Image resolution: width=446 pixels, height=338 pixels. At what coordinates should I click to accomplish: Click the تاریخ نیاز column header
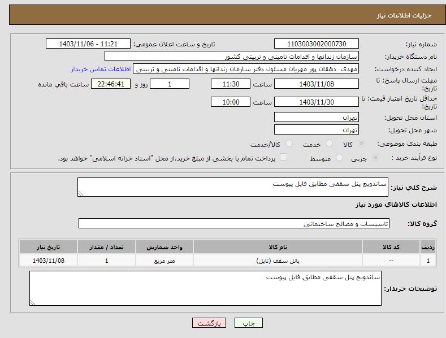point(49,247)
